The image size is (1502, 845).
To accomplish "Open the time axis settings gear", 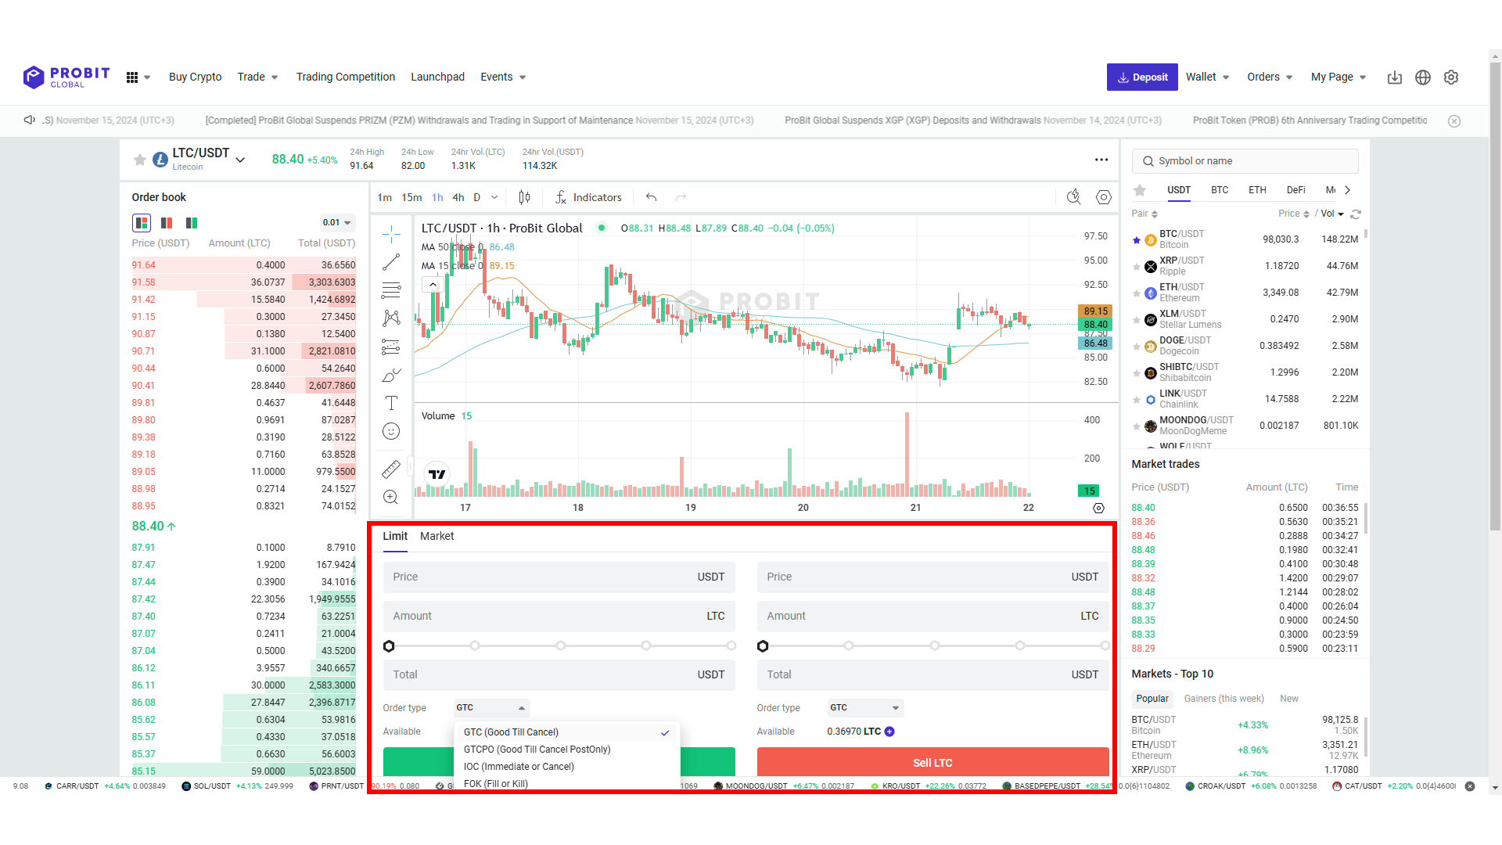I will point(1098,508).
